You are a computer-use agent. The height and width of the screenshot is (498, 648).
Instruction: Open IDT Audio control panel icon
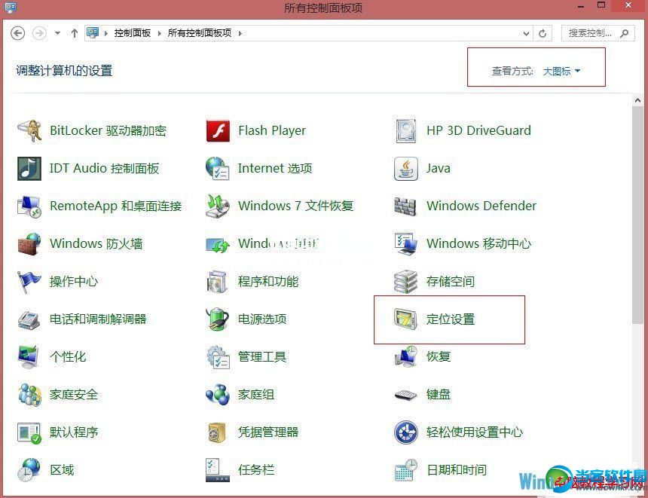click(x=29, y=169)
